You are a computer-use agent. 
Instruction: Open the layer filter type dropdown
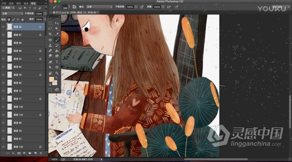click(x=8, y=8)
